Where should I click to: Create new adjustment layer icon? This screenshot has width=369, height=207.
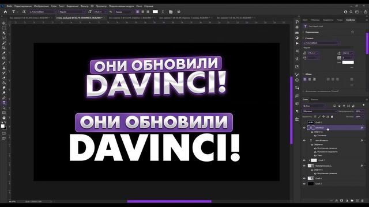(347, 201)
